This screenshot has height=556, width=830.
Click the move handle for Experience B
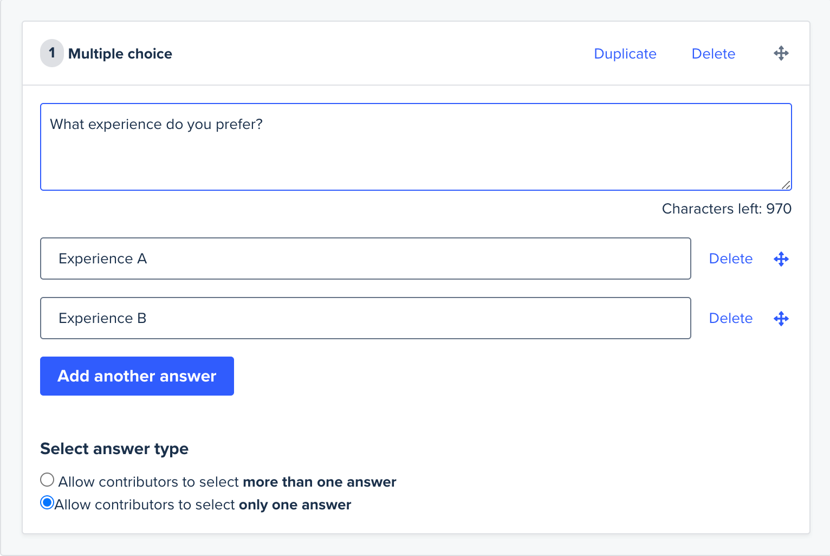click(x=781, y=319)
